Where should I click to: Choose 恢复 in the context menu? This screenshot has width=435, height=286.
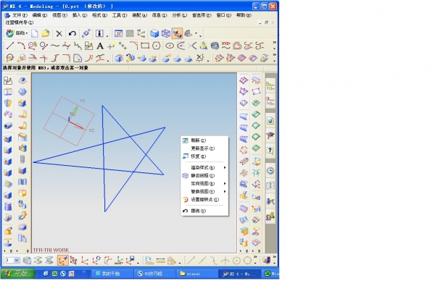point(204,156)
